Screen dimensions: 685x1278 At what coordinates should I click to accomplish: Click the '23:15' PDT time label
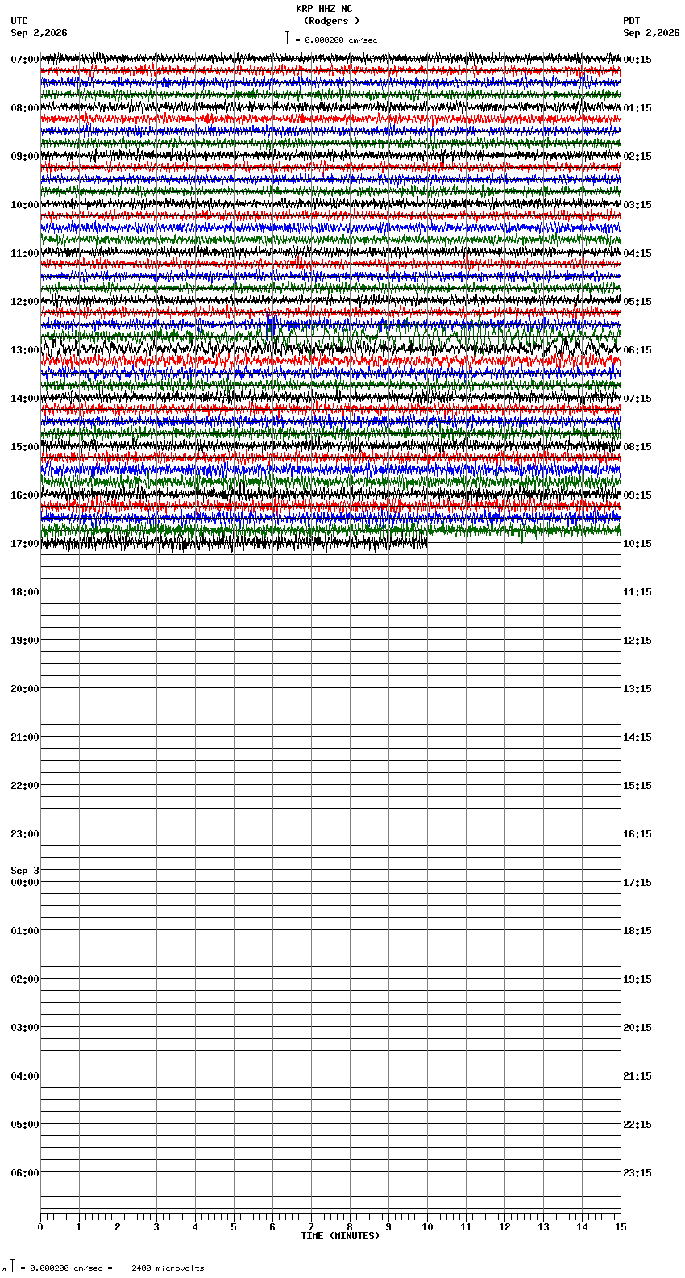637,1173
